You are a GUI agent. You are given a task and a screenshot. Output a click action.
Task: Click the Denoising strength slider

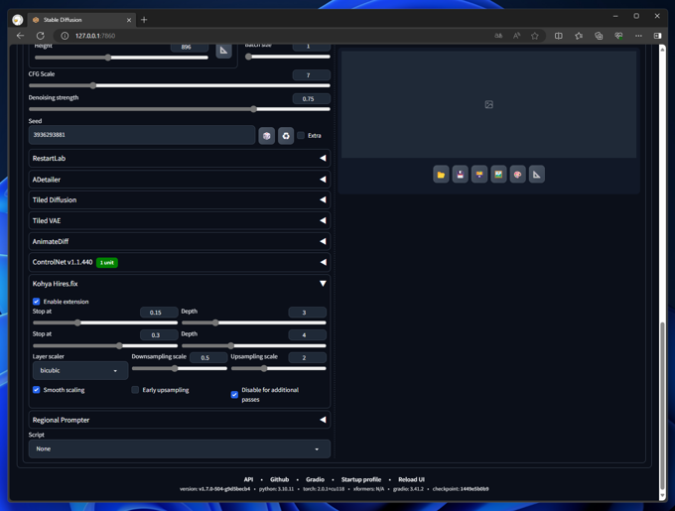[x=179, y=109]
